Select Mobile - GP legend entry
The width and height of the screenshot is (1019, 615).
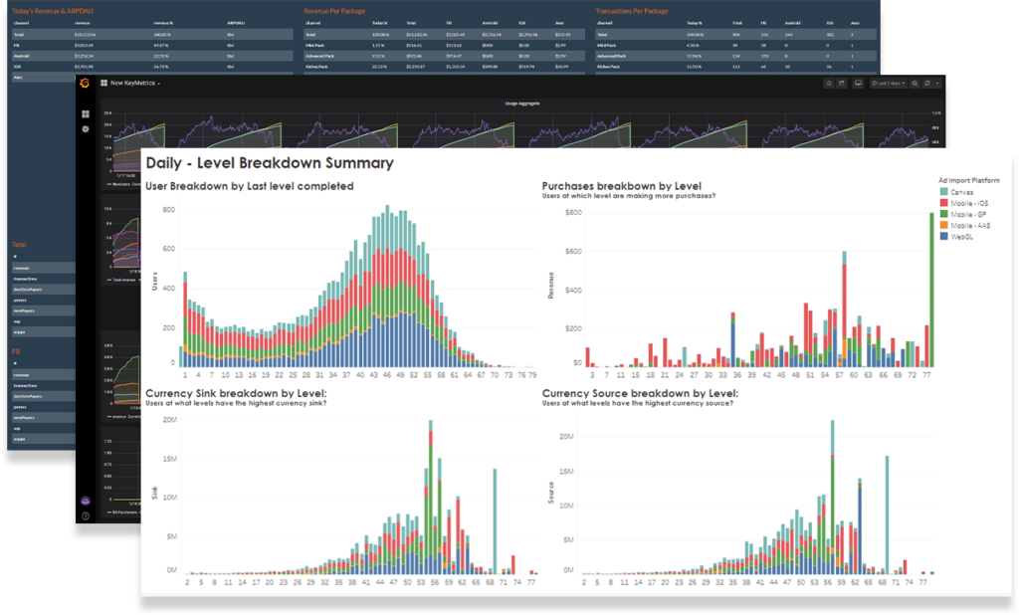click(x=966, y=214)
